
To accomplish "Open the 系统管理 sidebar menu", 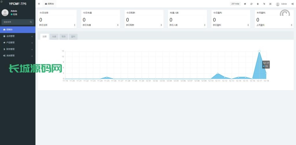I will coord(18,56).
